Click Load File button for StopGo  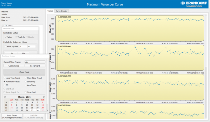33,116
